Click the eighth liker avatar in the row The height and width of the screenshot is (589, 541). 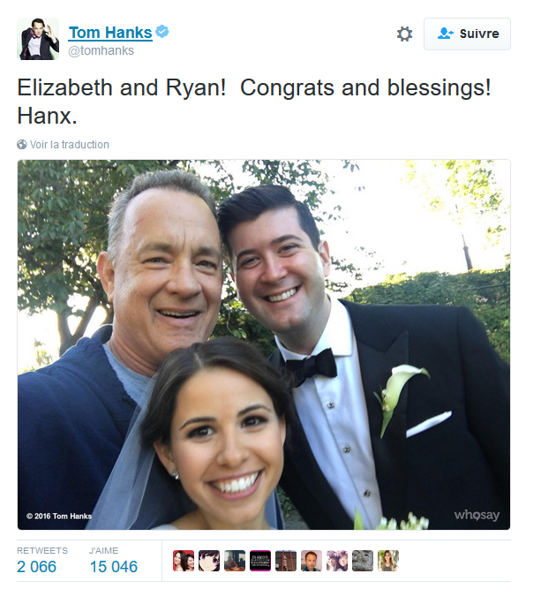tap(363, 561)
